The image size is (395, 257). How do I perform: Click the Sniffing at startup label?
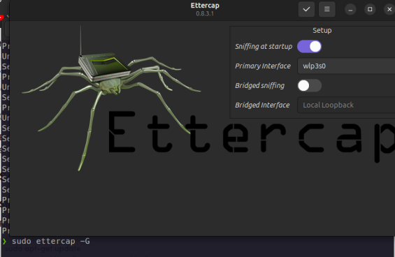tap(264, 47)
